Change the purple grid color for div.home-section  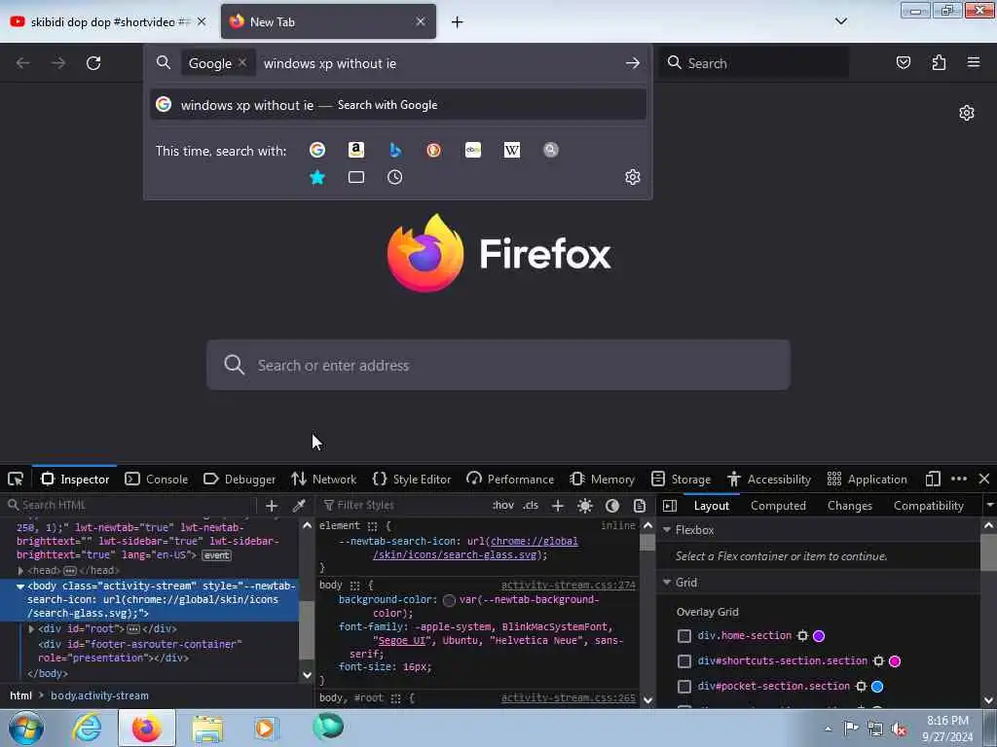click(x=819, y=636)
